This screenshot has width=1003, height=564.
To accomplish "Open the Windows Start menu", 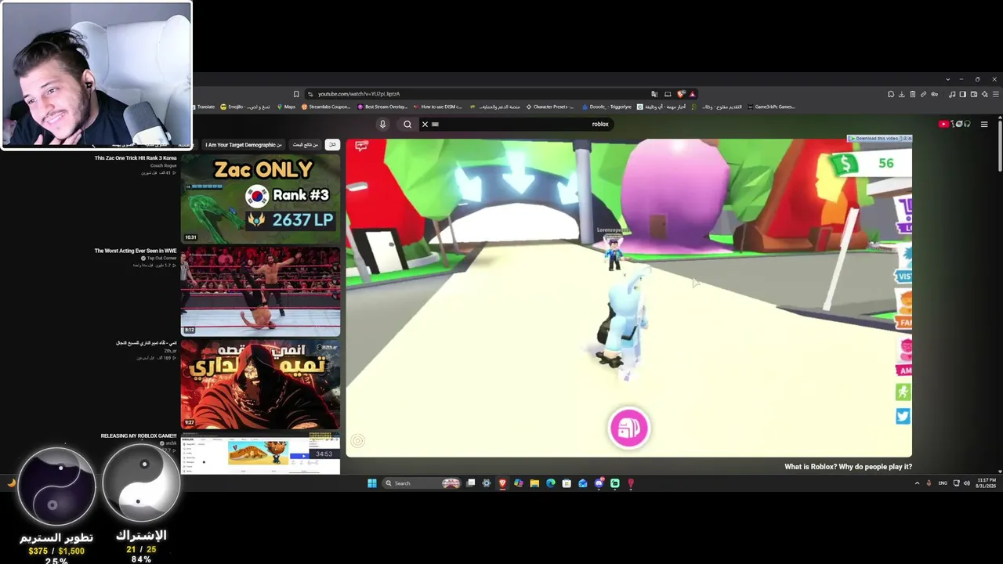I will coord(372,483).
